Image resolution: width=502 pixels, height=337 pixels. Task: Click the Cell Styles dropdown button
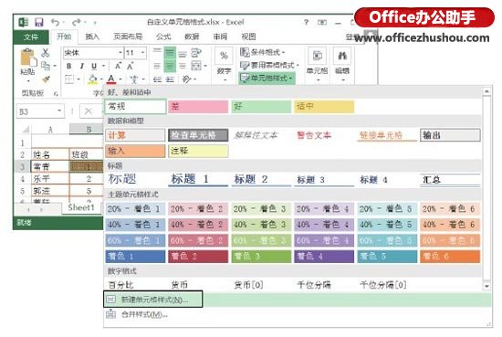click(x=267, y=79)
